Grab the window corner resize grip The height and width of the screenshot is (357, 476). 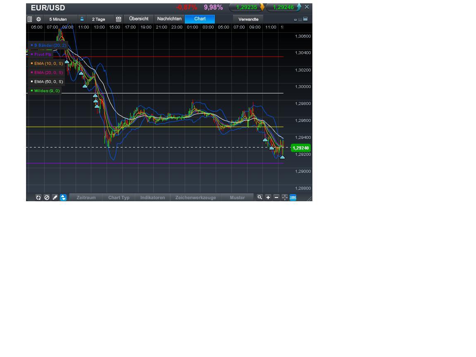(x=309, y=198)
